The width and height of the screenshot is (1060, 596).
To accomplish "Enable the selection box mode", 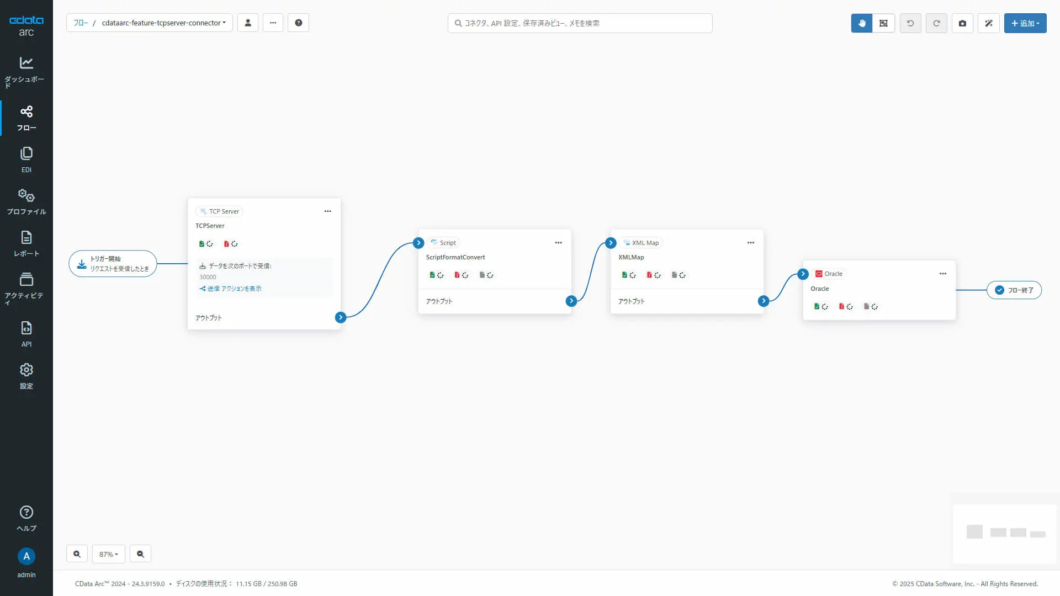I will click(883, 23).
